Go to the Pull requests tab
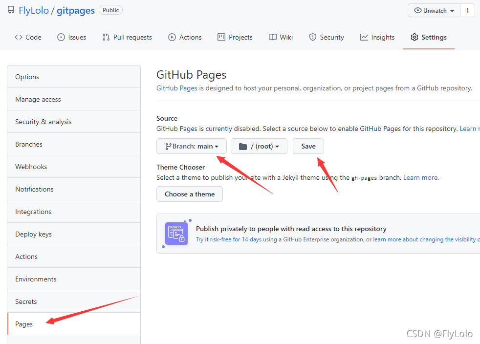The image size is (480, 344). [127, 37]
